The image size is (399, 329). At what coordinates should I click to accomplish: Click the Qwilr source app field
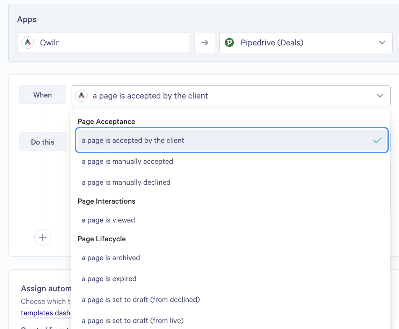point(103,43)
